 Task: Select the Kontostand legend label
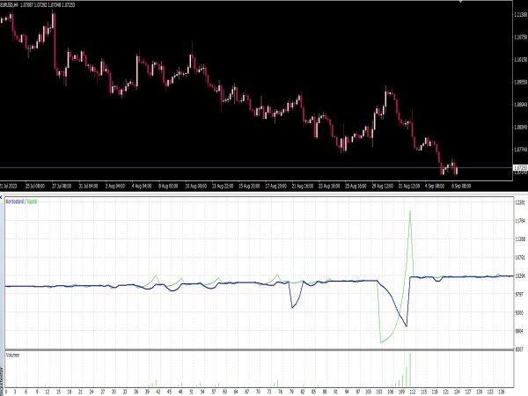click(15, 202)
